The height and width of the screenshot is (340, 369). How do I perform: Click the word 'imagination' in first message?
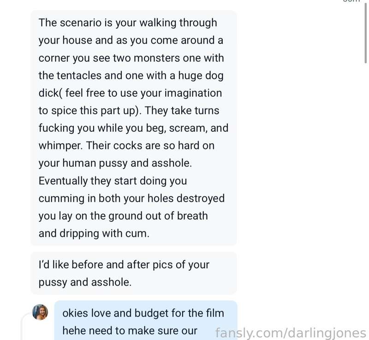click(193, 93)
